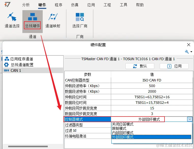Click the 应用 apply button
Screen dimensions: 194x149
pos(174,66)
